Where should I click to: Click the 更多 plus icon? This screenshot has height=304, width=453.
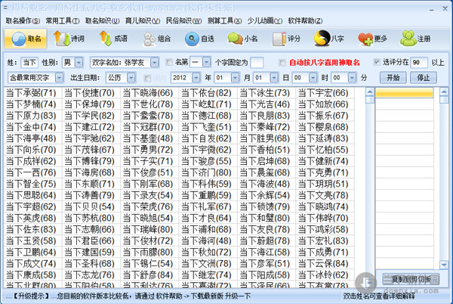click(x=373, y=38)
